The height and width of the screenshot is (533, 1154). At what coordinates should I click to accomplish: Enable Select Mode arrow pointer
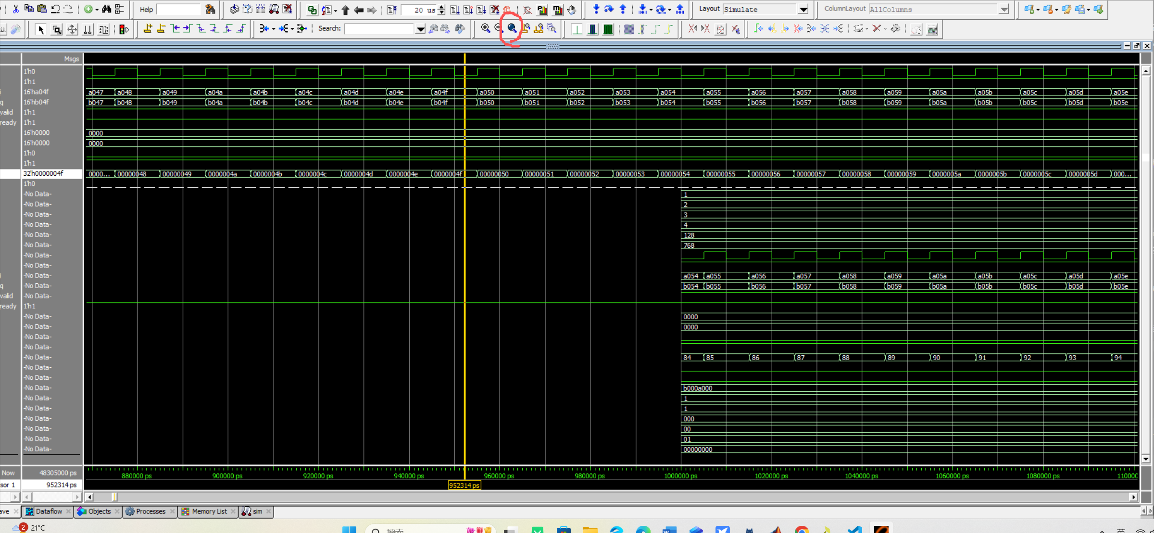coord(41,30)
